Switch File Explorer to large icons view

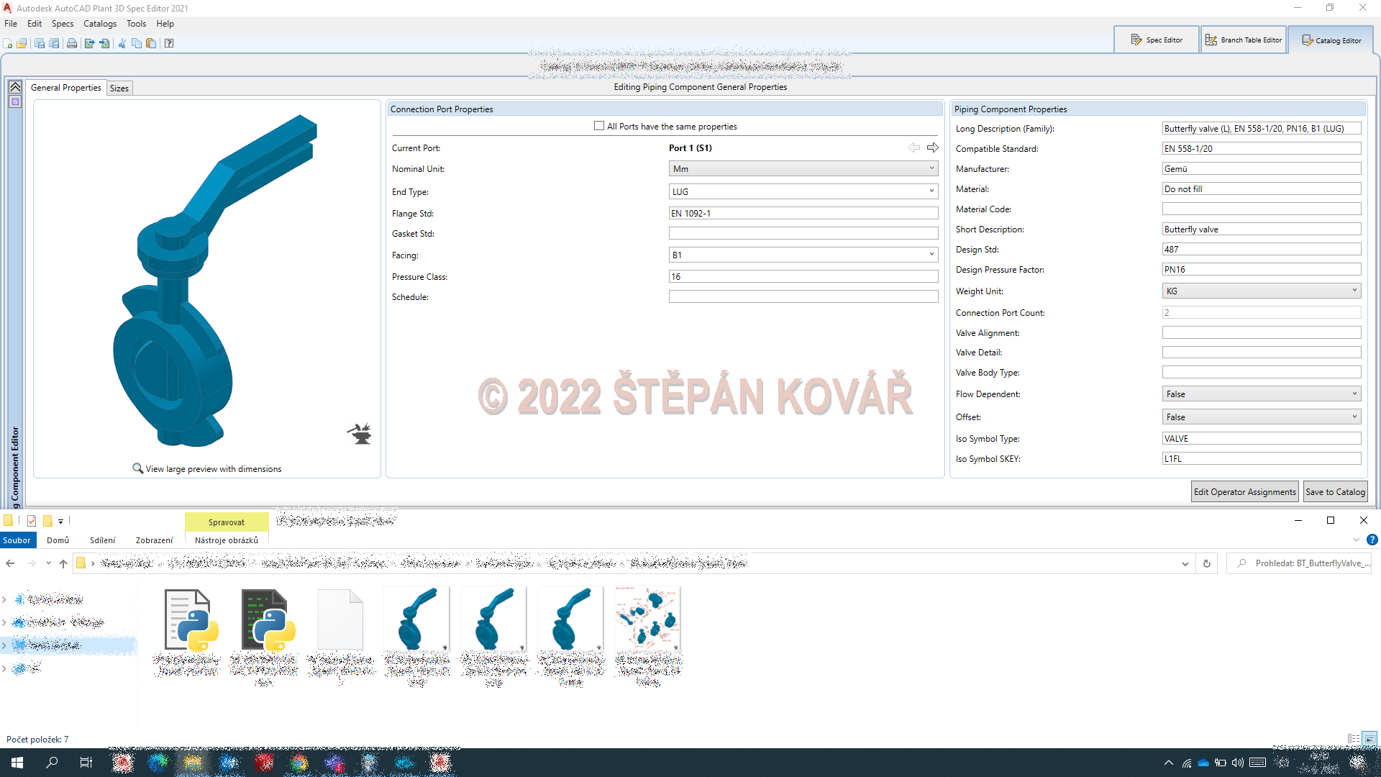[x=1370, y=739]
